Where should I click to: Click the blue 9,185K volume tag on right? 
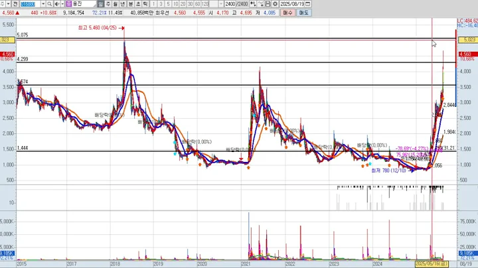pos(468,253)
